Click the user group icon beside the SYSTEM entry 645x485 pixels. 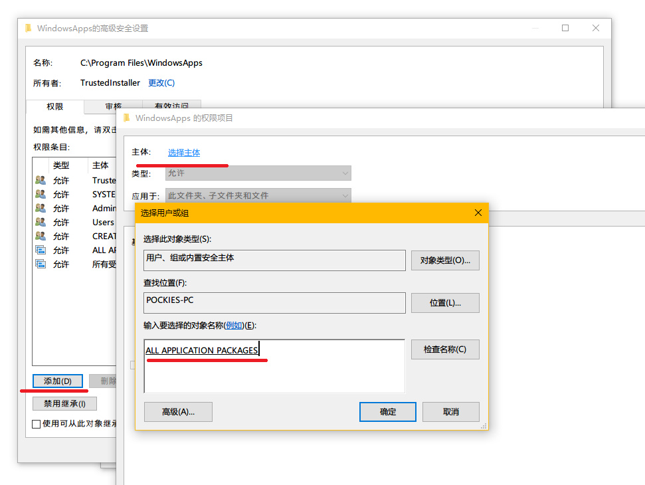pyautogui.click(x=41, y=194)
